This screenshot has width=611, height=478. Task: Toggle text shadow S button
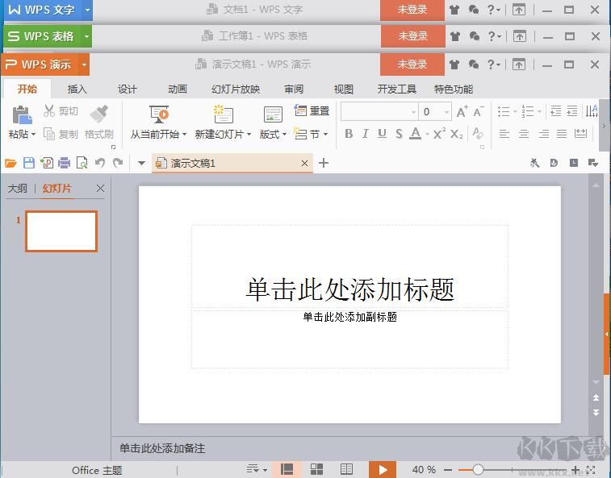[399, 134]
